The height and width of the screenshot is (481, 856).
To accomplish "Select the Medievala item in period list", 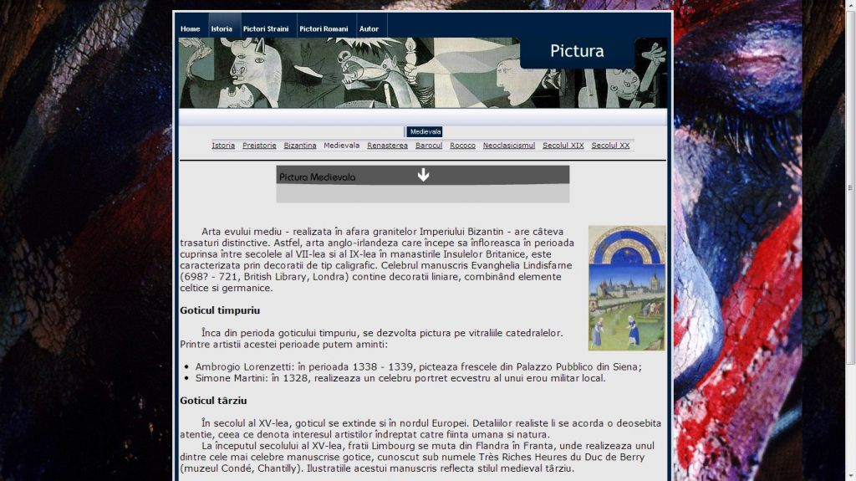I will coord(341,146).
